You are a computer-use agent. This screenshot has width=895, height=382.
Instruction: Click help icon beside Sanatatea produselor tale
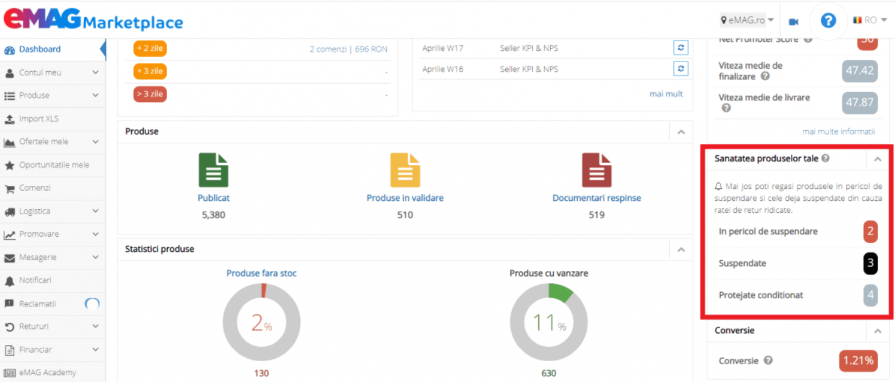tap(826, 158)
